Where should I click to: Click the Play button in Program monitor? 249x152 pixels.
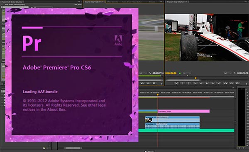[x=207, y=83]
